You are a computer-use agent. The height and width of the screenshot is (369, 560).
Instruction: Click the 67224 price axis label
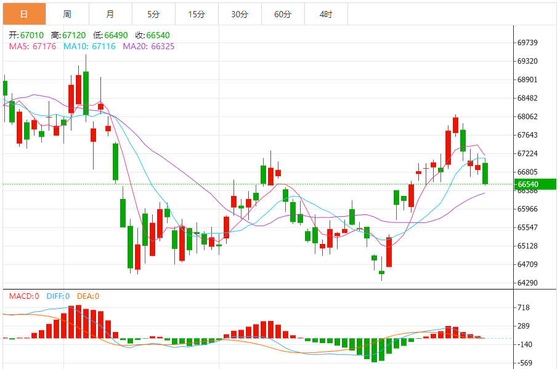click(527, 153)
